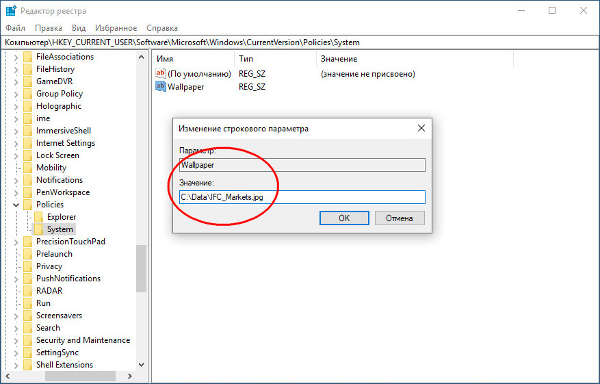The width and height of the screenshot is (600, 384).
Task: Click the Wallpaper string value icon
Action: [160, 86]
